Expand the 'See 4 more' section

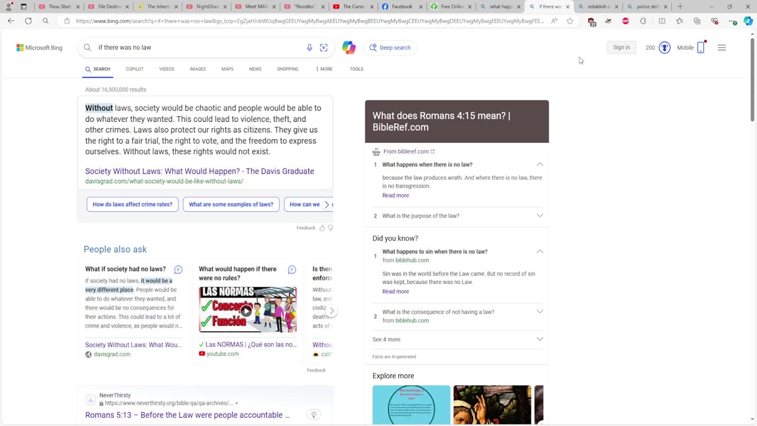pyautogui.click(x=457, y=340)
